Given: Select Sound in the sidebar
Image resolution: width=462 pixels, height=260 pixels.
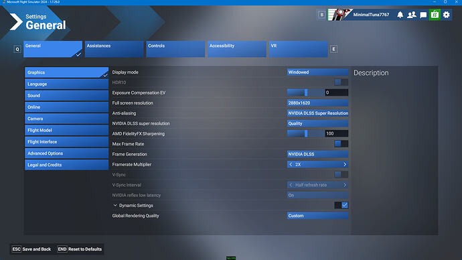Looking at the screenshot, I should coord(66,96).
